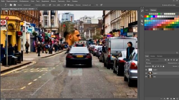Open the Окно menu
The height and width of the screenshot is (100, 179).
click(x=68, y=1)
